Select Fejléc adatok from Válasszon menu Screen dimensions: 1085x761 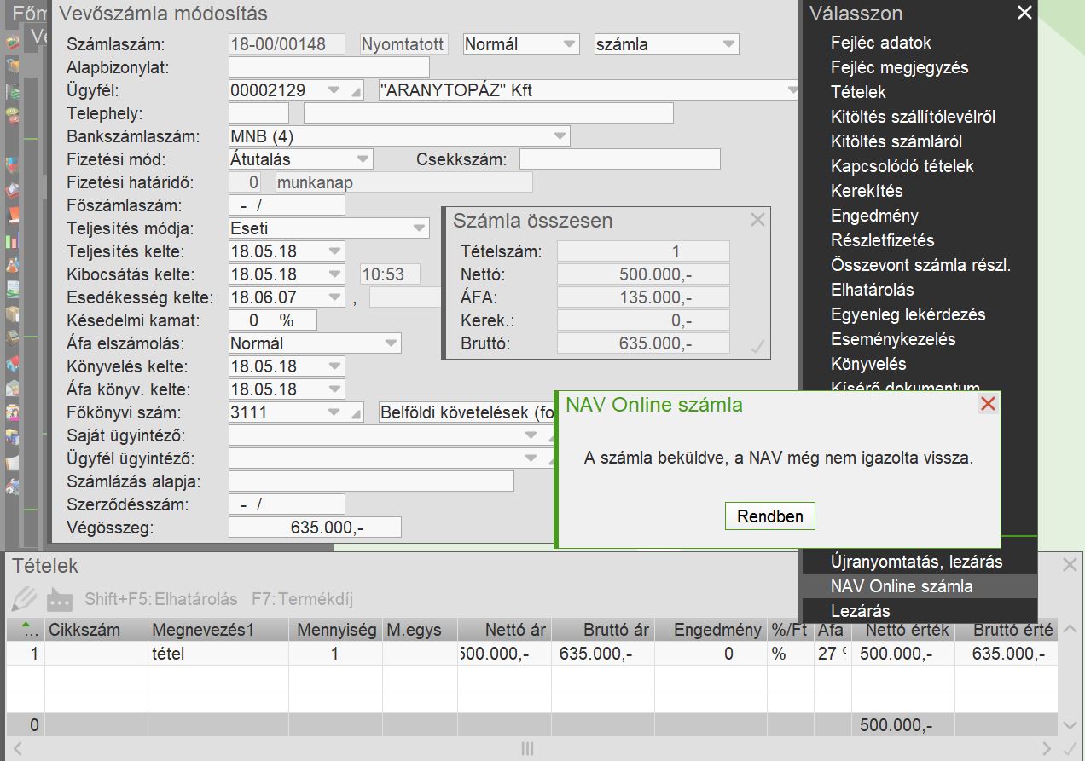coord(880,43)
